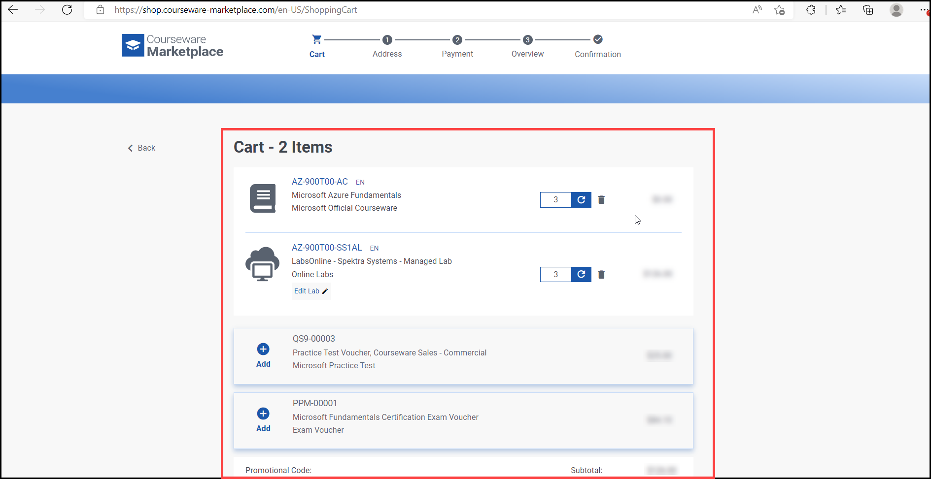The height and width of the screenshot is (479, 931).
Task: Update quantity for AZ-900T00-SS1AL refresh icon
Action: coord(581,274)
